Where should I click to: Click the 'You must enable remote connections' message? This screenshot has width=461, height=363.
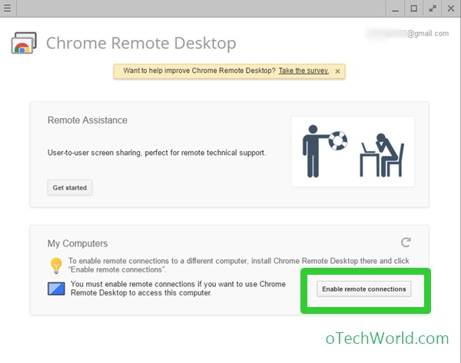tap(178, 289)
